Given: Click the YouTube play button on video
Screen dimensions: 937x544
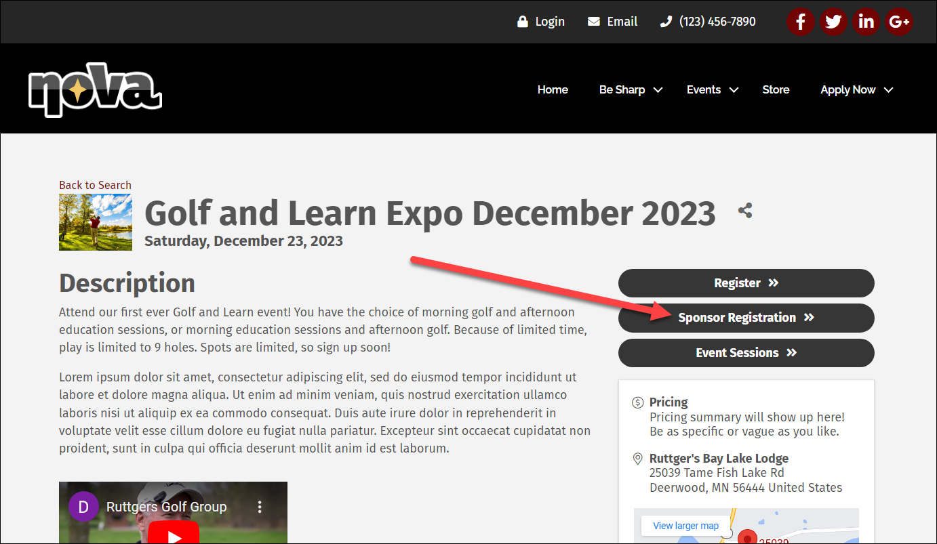Looking at the screenshot, I should point(174,535).
